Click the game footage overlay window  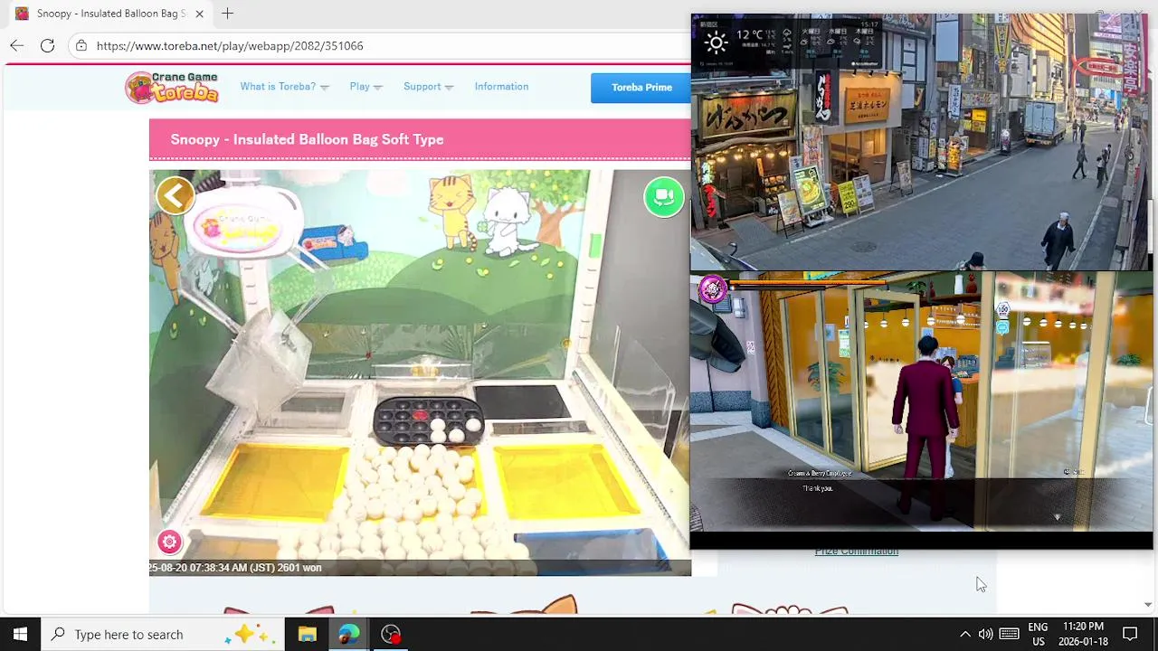point(921,409)
